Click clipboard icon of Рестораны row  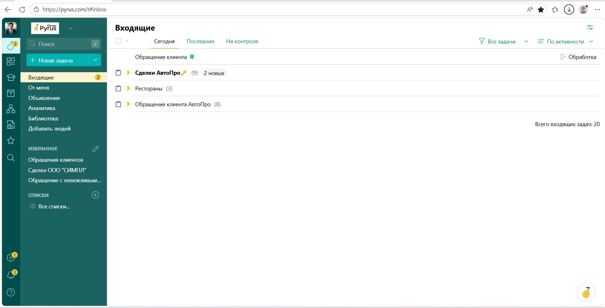pos(118,88)
